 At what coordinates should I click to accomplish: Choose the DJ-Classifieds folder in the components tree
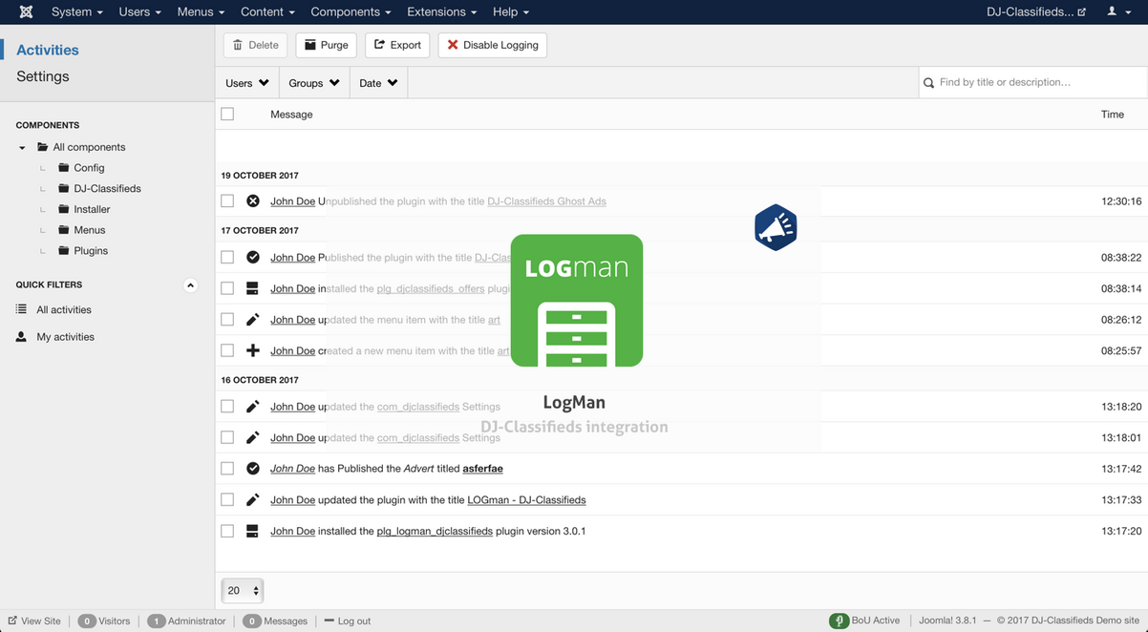(99, 189)
